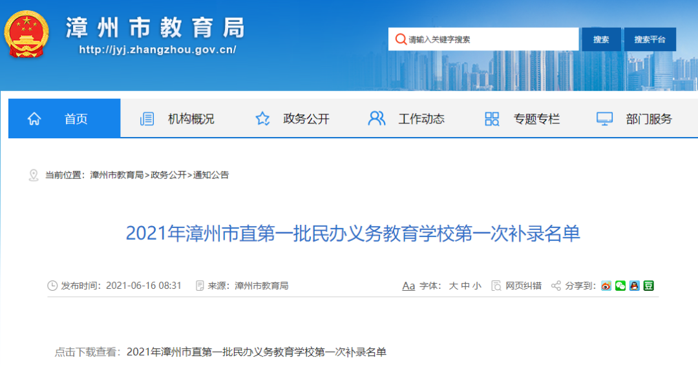Screen dimensions: 698x367
Task: Set font size to 小 (small)
Action: pos(477,286)
